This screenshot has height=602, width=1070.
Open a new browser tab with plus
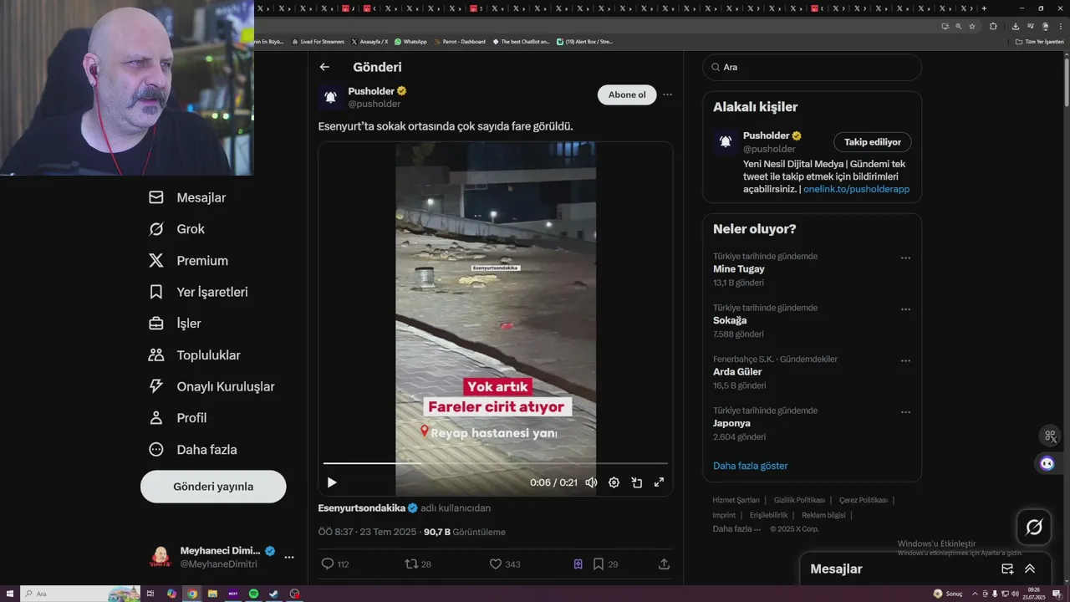984,8
